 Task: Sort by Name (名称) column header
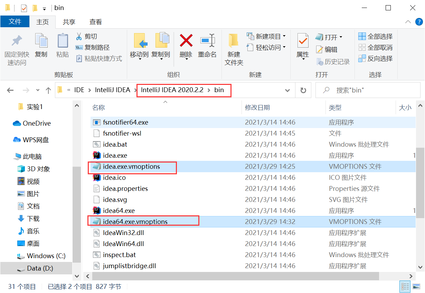click(x=98, y=108)
